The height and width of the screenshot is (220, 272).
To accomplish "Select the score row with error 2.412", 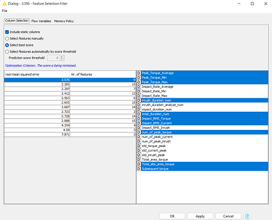I will (70, 94).
